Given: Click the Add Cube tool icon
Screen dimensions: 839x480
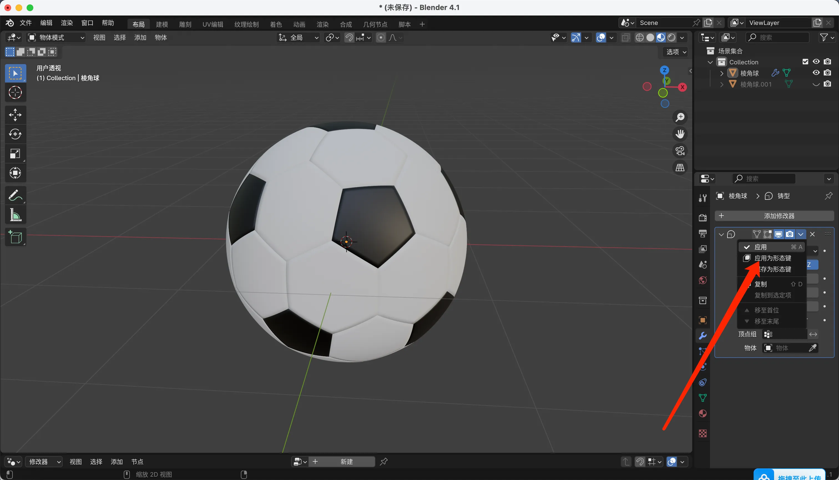Looking at the screenshot, I should pos(15,237).
